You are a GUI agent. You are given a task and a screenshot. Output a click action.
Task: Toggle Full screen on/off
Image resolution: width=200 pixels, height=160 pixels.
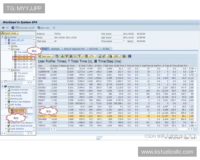pyautogui.click(x=26, y=28)
